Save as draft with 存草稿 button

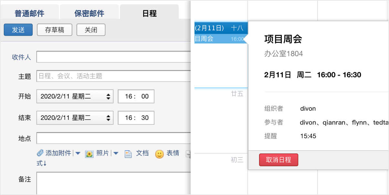tap(54, 29)
